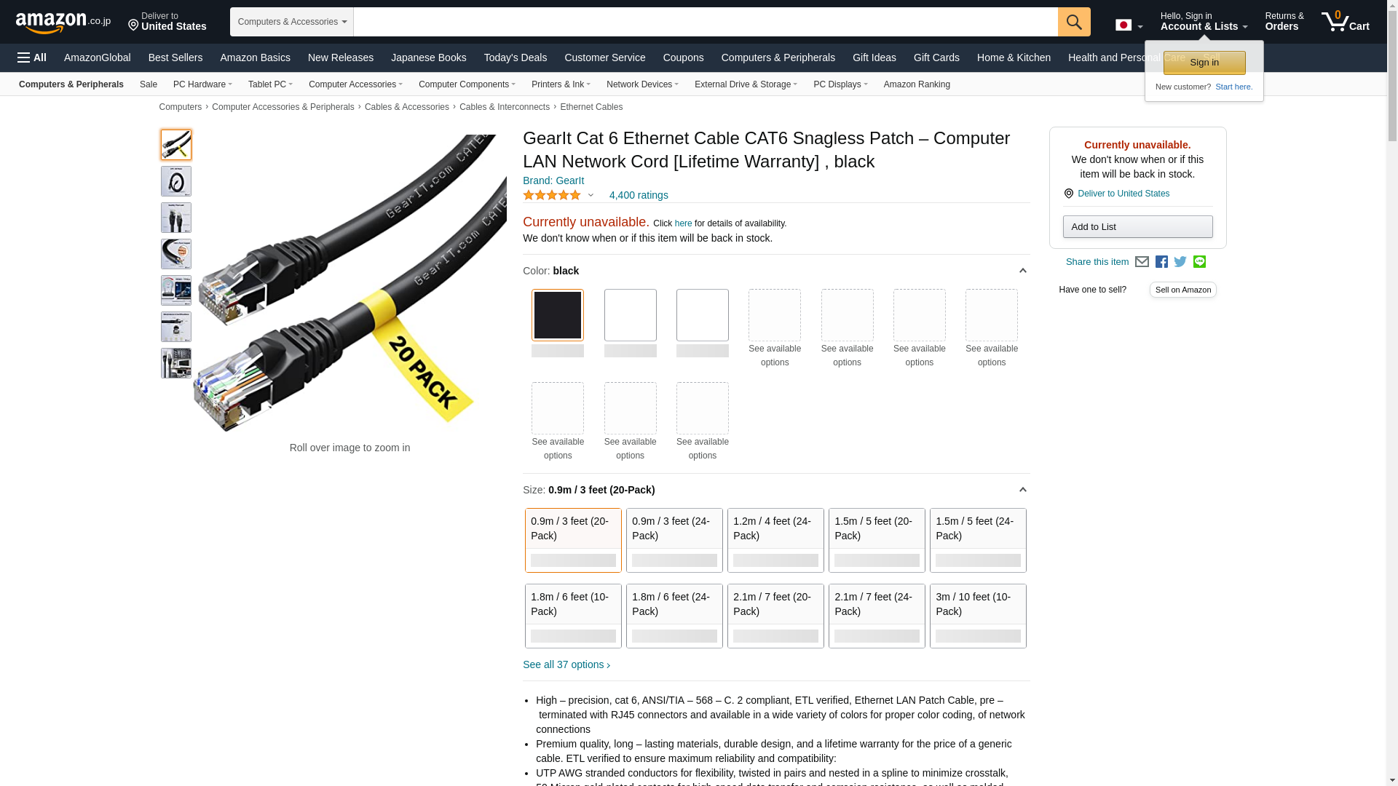This screenshot has width=1398, height=786.
Task: Click the search magnifier button
Action: pos(1074,22)
